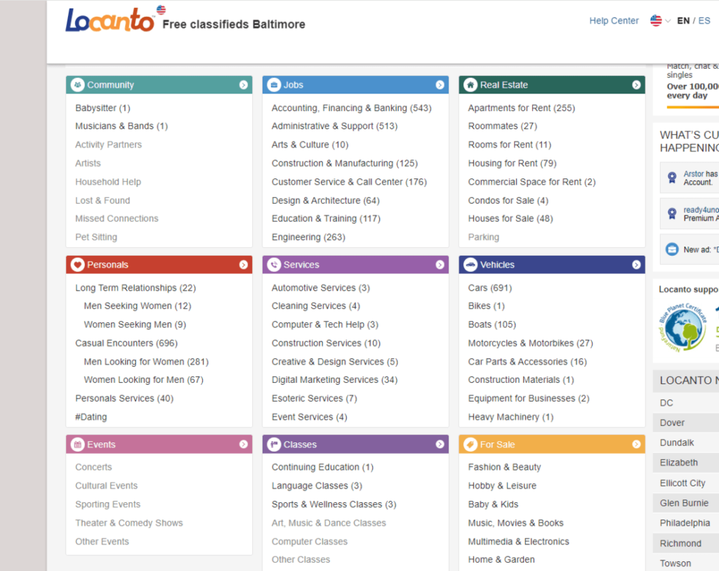Click the Jobs briefcase icon

pos(273,84)
